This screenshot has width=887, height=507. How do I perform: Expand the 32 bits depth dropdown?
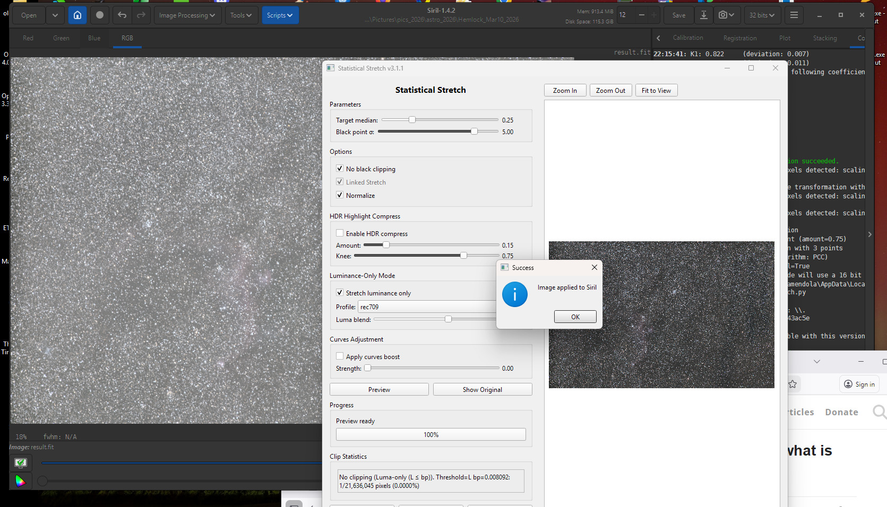click(762, 15)
